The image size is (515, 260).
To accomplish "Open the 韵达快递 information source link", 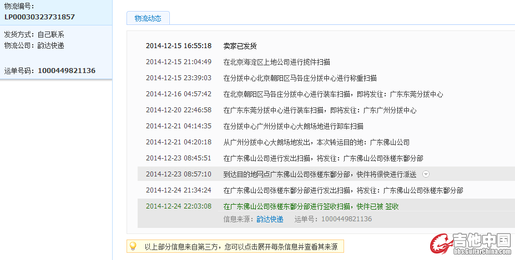I will pyautogui.click(x=270, y=219).
